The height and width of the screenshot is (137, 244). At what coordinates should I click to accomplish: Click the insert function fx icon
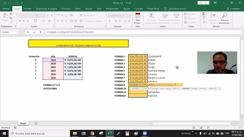coord(41,32)
